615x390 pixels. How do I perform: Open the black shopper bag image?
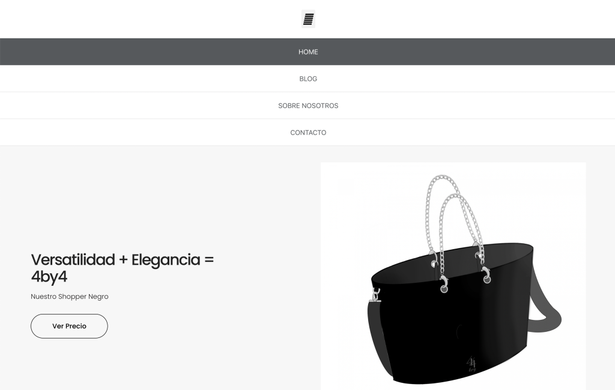click(x=453, y=276)
